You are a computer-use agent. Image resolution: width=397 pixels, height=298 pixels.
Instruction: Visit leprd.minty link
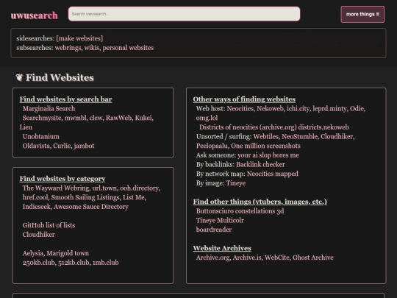(x=329, y=108)
